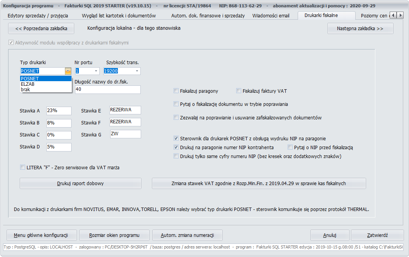Click << Poprzedania zakładka button

[41, 29]
